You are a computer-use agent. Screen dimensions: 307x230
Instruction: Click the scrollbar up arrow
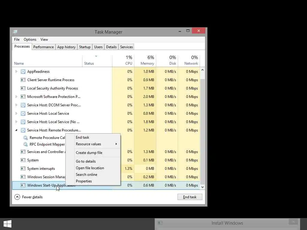click(202, 70)
